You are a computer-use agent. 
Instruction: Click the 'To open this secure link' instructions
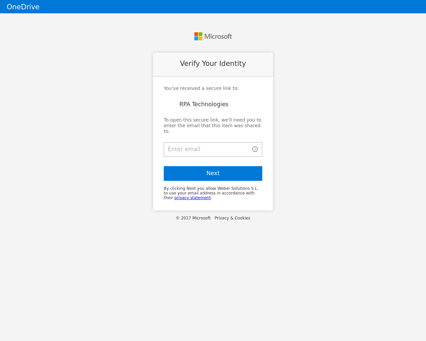[x=212, y=126]
